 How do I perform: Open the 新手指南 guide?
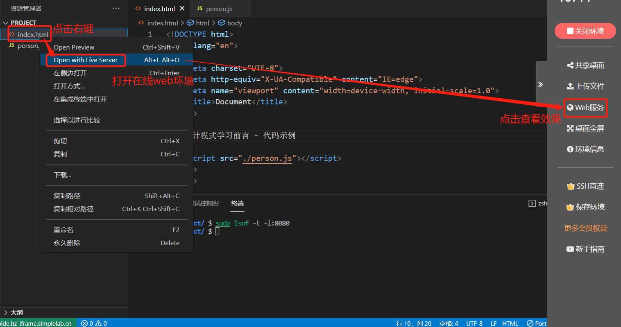[x=585, y=249]
